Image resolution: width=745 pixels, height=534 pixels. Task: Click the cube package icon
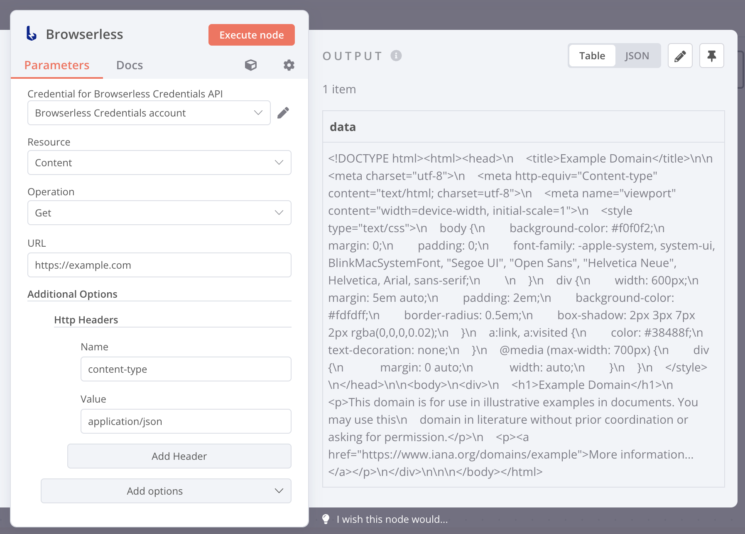pyautogui.click(x=251, y=65)
